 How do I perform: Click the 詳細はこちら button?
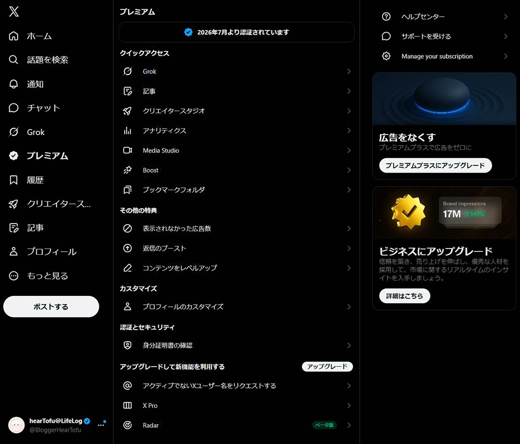(x=405, y=296)
